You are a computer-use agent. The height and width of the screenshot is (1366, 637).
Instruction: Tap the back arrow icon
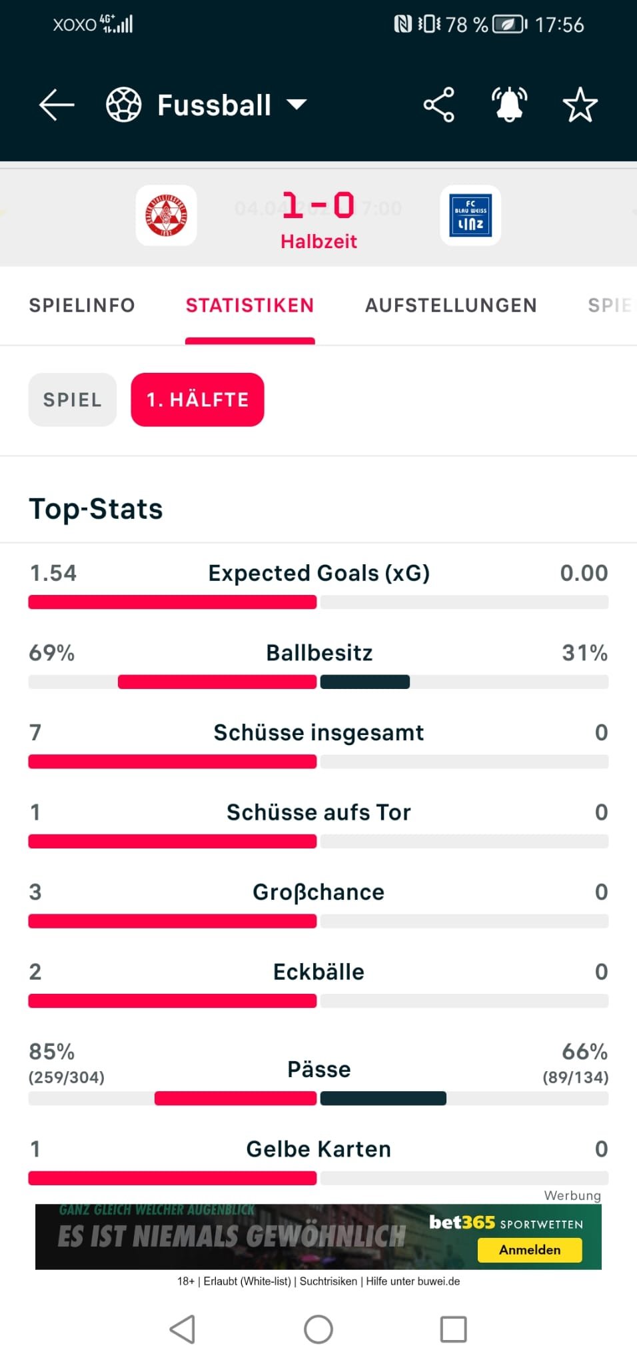tap(57, 105)
